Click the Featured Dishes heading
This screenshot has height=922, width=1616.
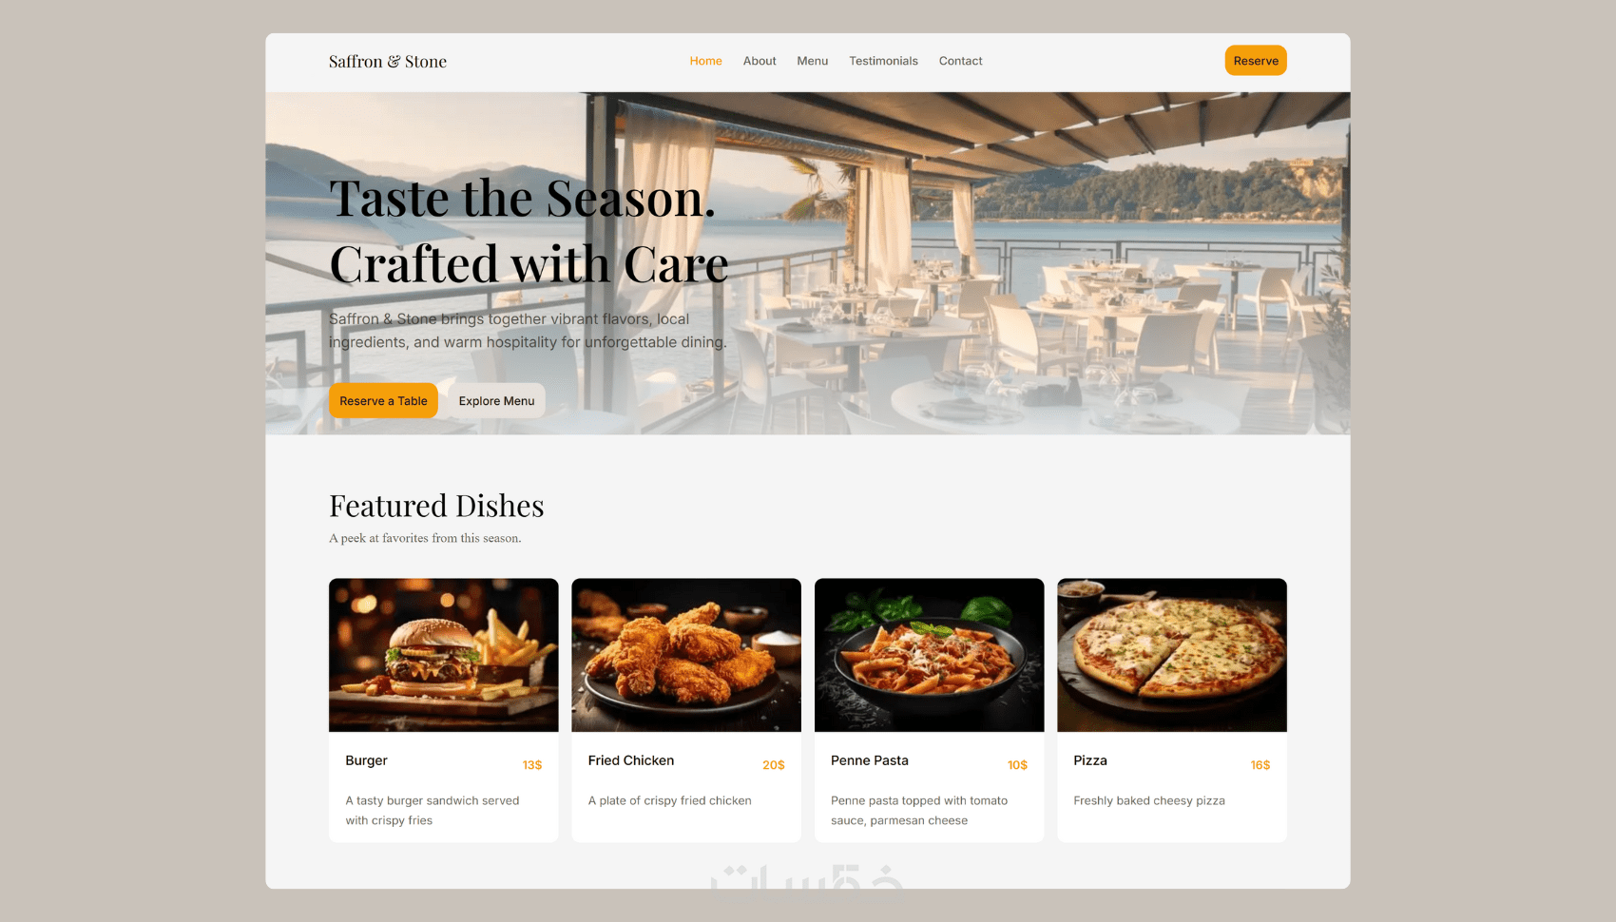[436, 506]
